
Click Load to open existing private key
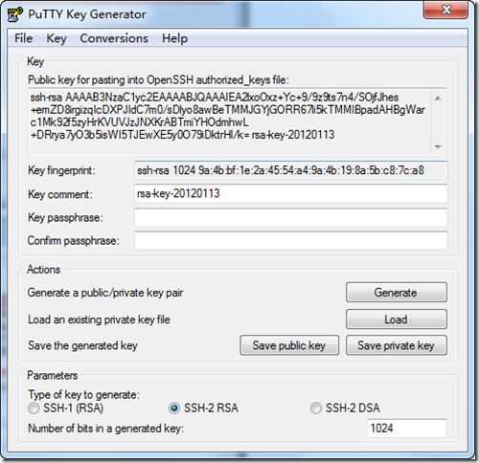[397, 319]
